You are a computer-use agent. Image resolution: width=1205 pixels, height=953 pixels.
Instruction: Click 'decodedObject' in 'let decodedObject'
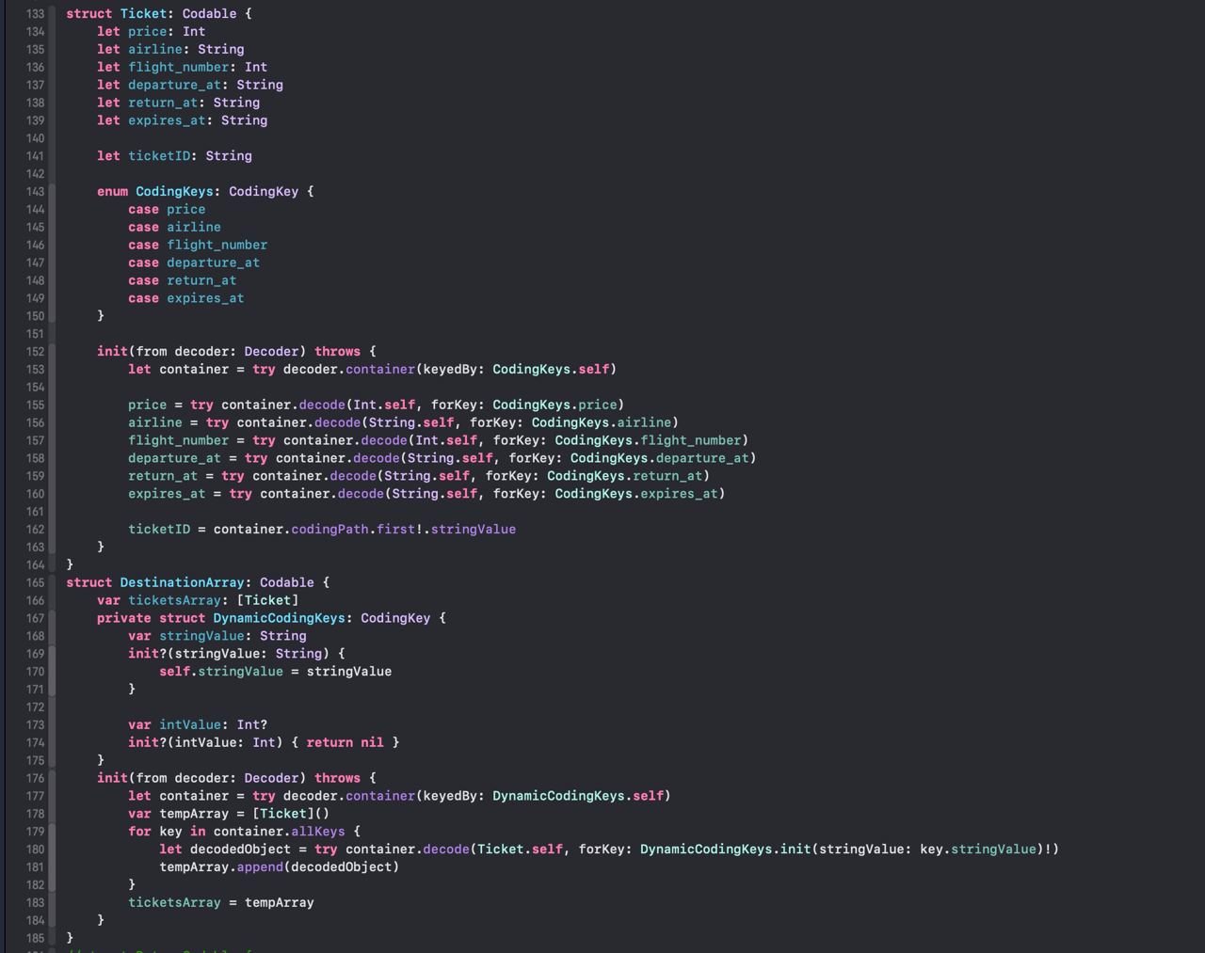[241, 850]
